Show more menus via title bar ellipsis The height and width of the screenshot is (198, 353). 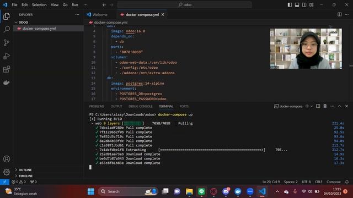click(85, 5)
